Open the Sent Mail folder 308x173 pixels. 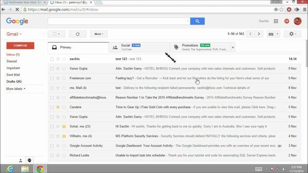(x=13, y=75)
